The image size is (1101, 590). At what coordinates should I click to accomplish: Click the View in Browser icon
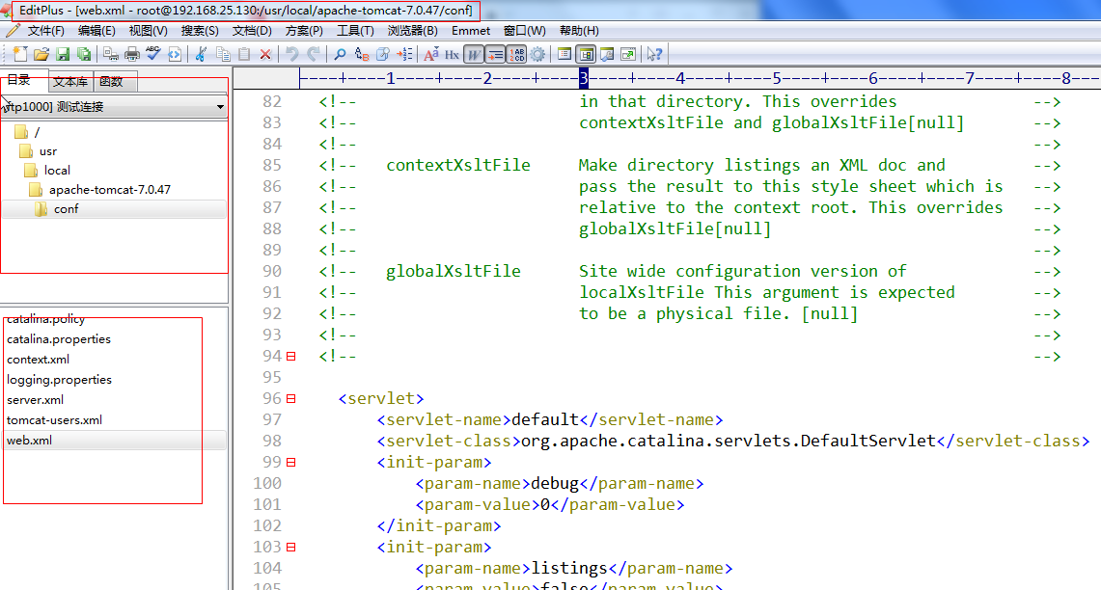point(174,54)
